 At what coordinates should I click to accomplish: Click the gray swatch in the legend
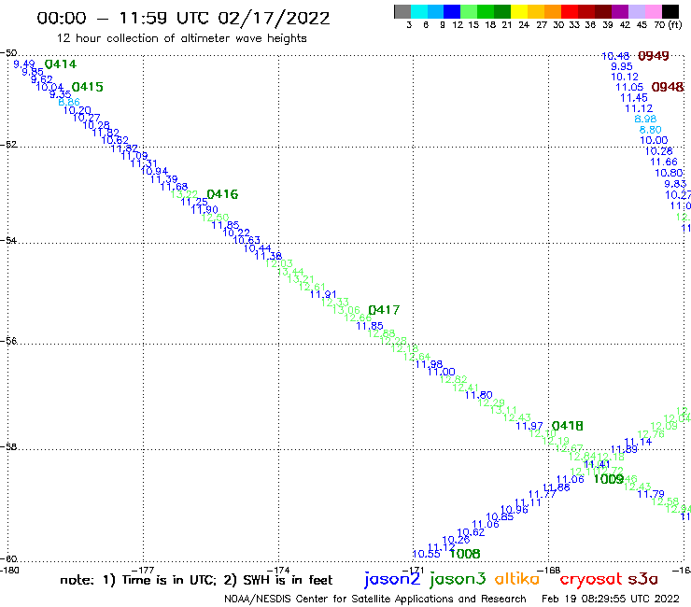pyautogui.click(x=402, y=11)
